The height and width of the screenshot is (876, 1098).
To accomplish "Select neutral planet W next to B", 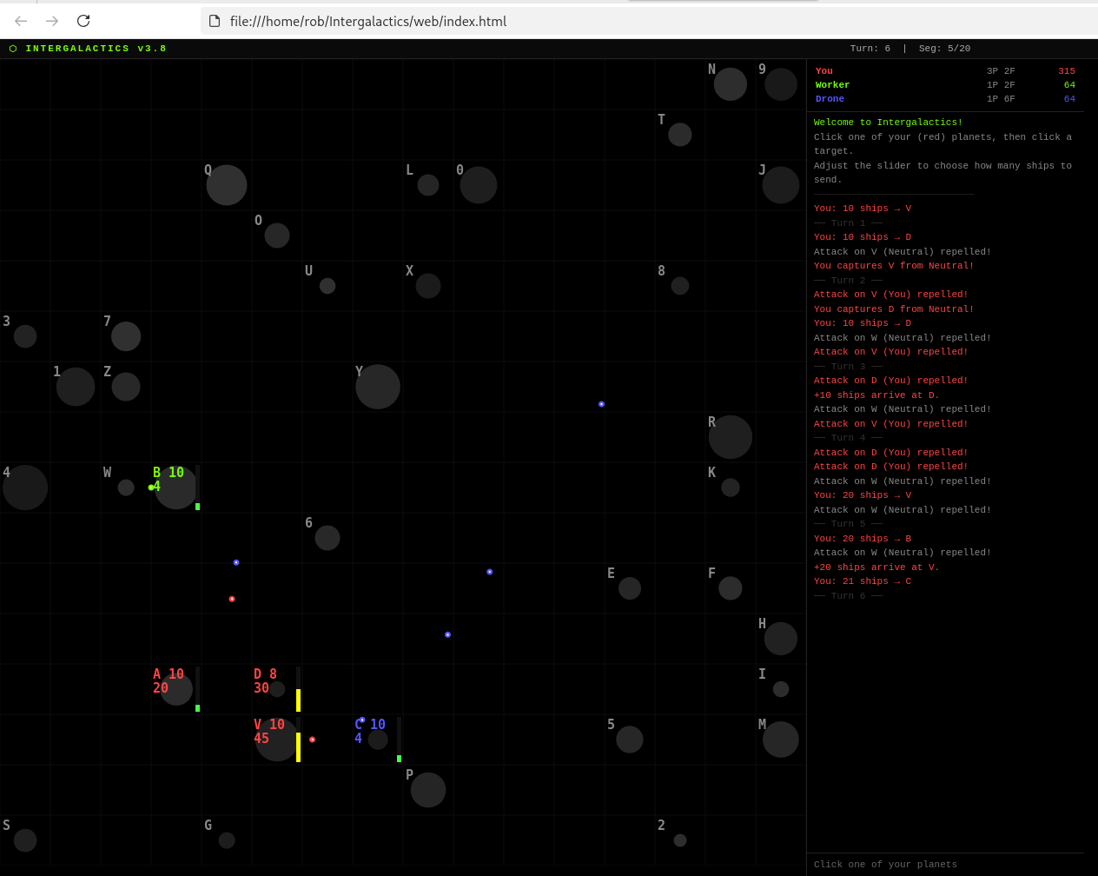I will [126, 488].
